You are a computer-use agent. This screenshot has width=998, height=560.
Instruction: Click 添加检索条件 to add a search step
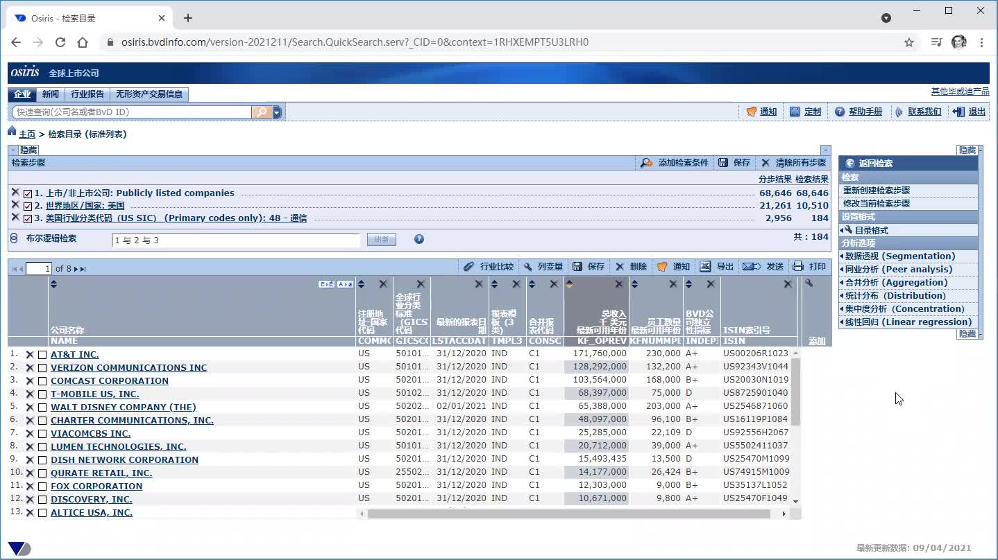coord(675,163)
